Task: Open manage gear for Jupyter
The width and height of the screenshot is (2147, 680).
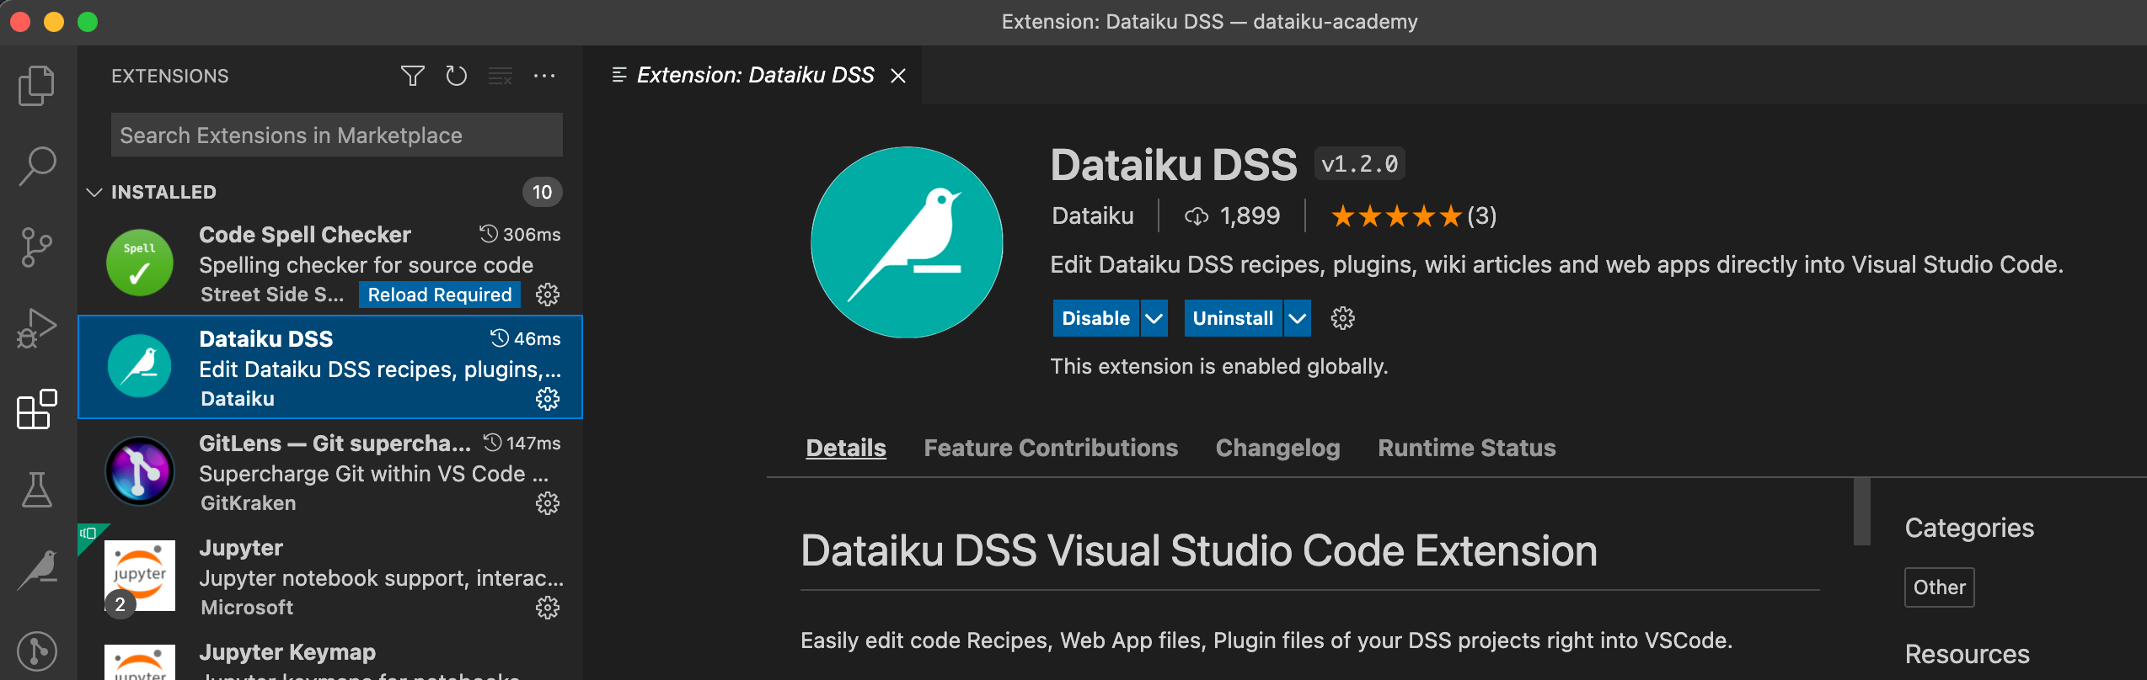Action: click(548, 608)
